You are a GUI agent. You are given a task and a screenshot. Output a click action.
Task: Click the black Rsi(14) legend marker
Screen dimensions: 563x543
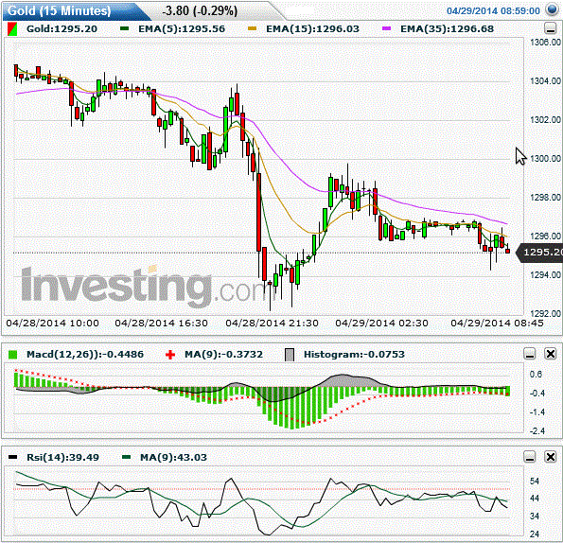coord(13,457)
